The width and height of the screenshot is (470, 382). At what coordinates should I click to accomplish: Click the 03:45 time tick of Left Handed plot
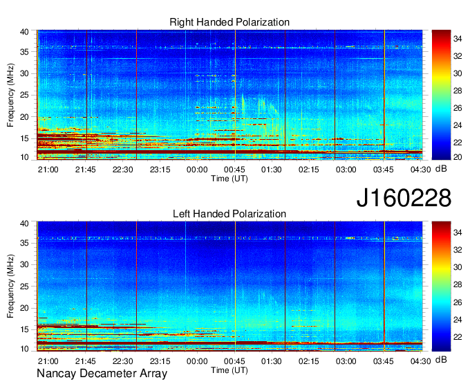(x=384, y=361)
